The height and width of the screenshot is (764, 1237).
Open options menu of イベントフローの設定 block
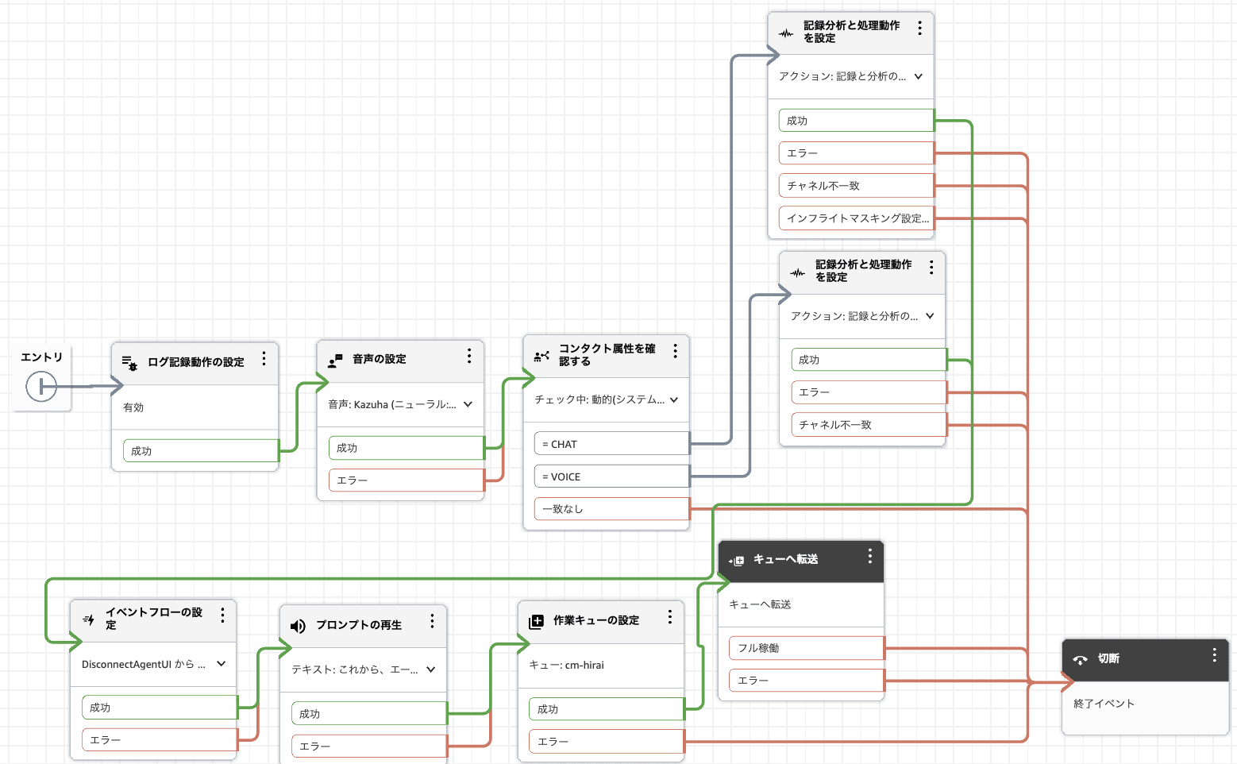tap(222, 615)
